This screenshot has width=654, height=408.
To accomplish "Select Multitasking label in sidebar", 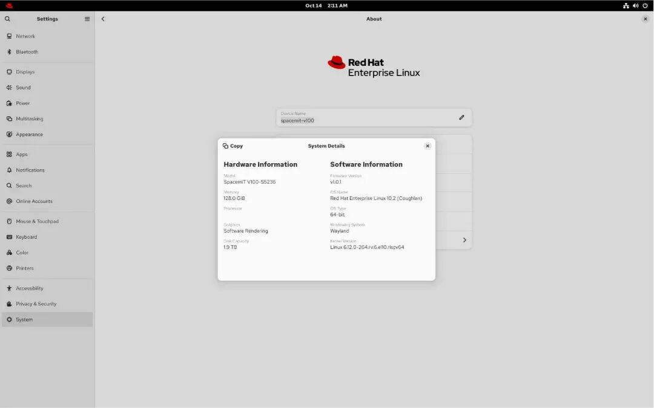I will [x=30, y=118].
